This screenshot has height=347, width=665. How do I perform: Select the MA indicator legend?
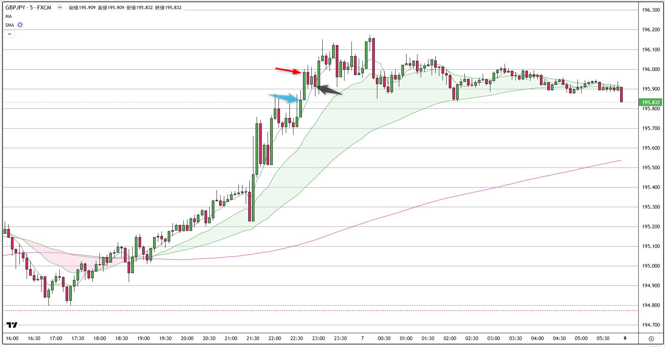(8, 16)
